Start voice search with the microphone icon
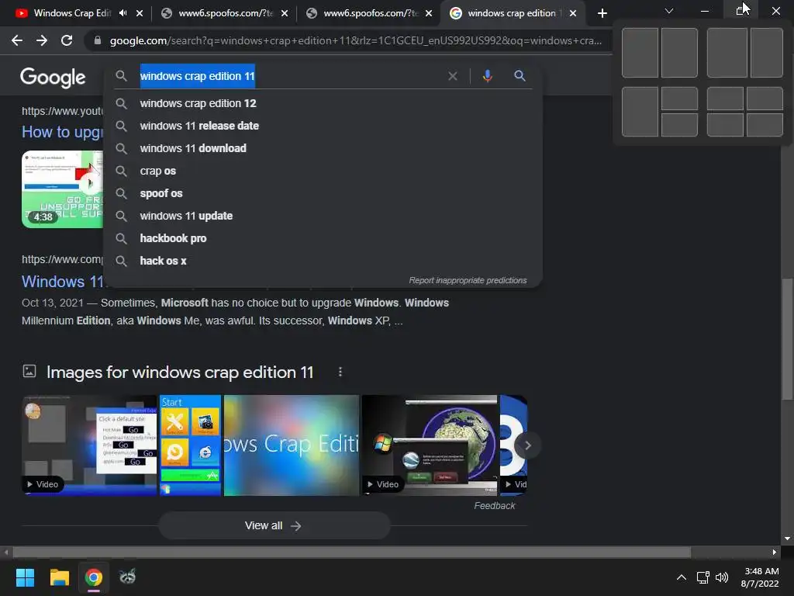This screenshot has height=596, width=794. [487, 76]
